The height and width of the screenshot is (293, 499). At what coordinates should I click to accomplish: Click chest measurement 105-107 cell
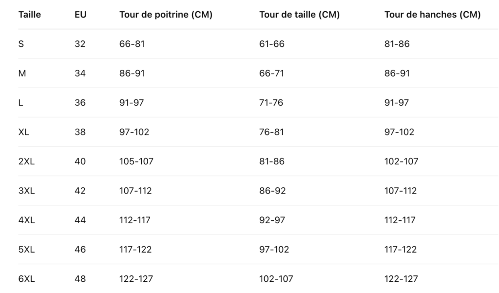[136, 161]
